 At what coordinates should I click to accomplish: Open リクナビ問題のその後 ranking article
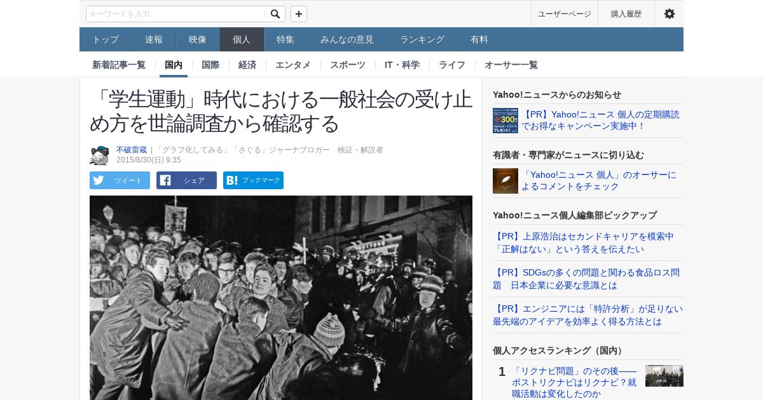[575, 382]
